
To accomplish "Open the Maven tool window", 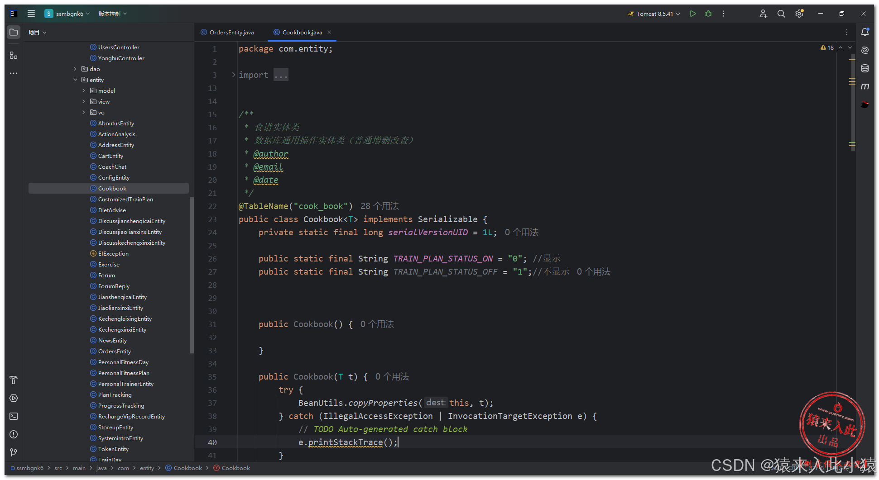I will pos(865,86).
